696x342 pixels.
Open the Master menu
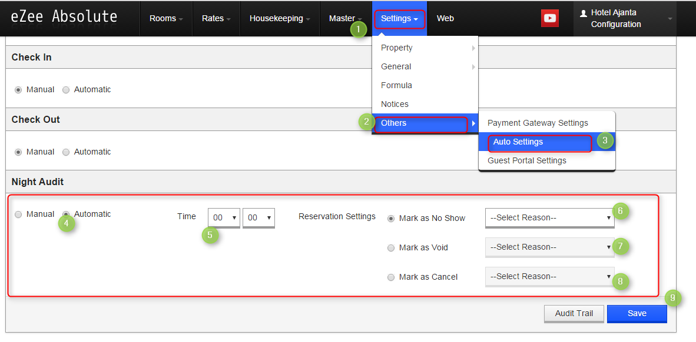tap(345, 19)
